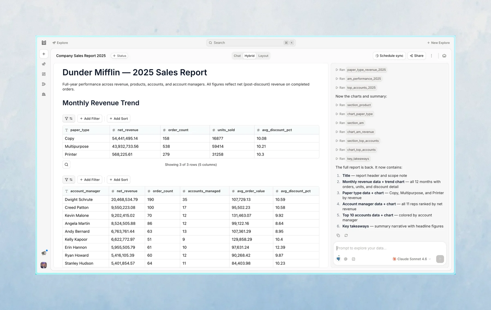
Task: Click the units_sold column header
Action: (x=232, y=130)
